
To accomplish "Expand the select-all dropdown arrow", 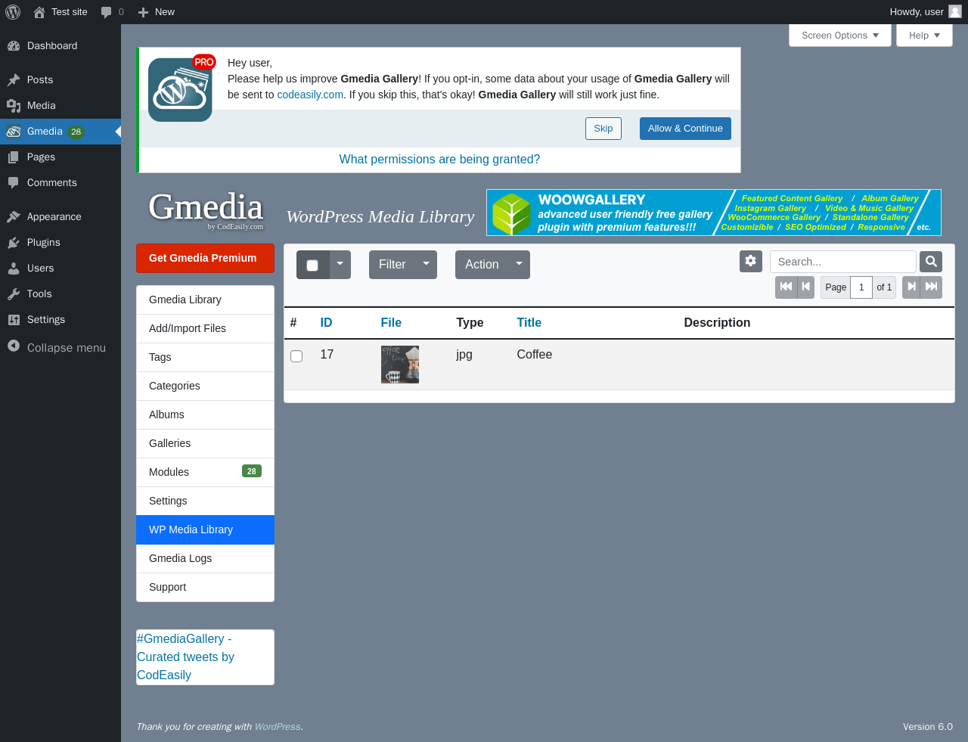I will (x=340, y=265).
